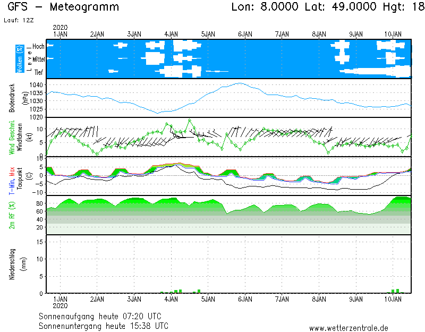
Task: Click the blue Wolken (%) axis label
Action: (x=20, y=58)
